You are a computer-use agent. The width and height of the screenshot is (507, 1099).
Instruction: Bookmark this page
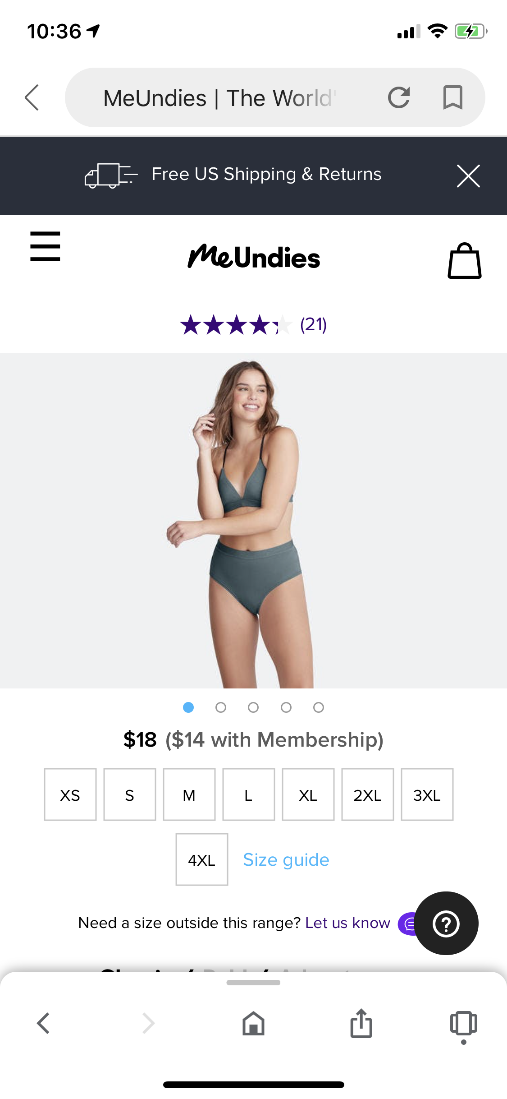[453, 97]
